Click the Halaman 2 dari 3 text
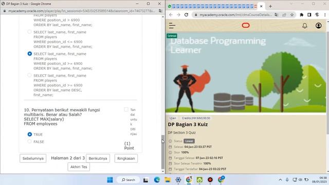This screenshot has width=329, height=185. tap(68, 158)
